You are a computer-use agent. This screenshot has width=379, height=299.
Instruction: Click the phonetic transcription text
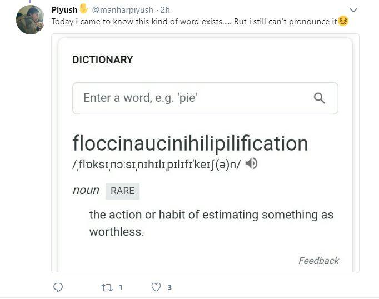tap(156, 164)
